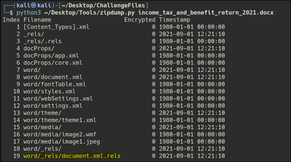Click the highlighted word/_rels/document.xml.rels filename
Viewport: 291px width, 162px height.
(x=72, y=156)
